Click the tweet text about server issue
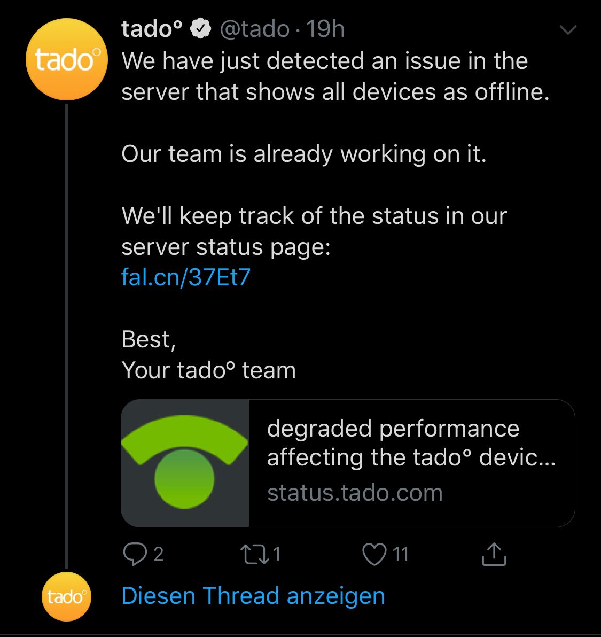This screenshot has width=601, height=637. click(335, 76)
